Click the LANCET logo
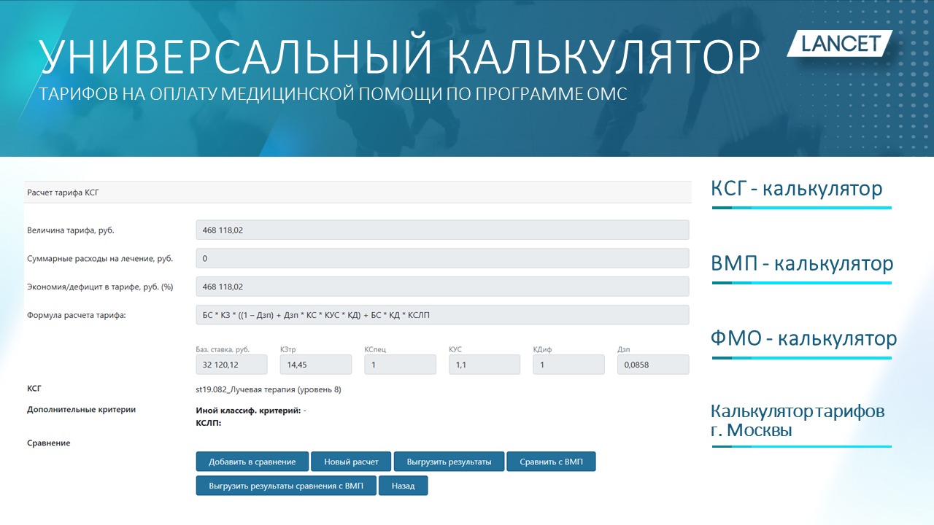This screenshot has height=525, width=934. tap(841, 44)
